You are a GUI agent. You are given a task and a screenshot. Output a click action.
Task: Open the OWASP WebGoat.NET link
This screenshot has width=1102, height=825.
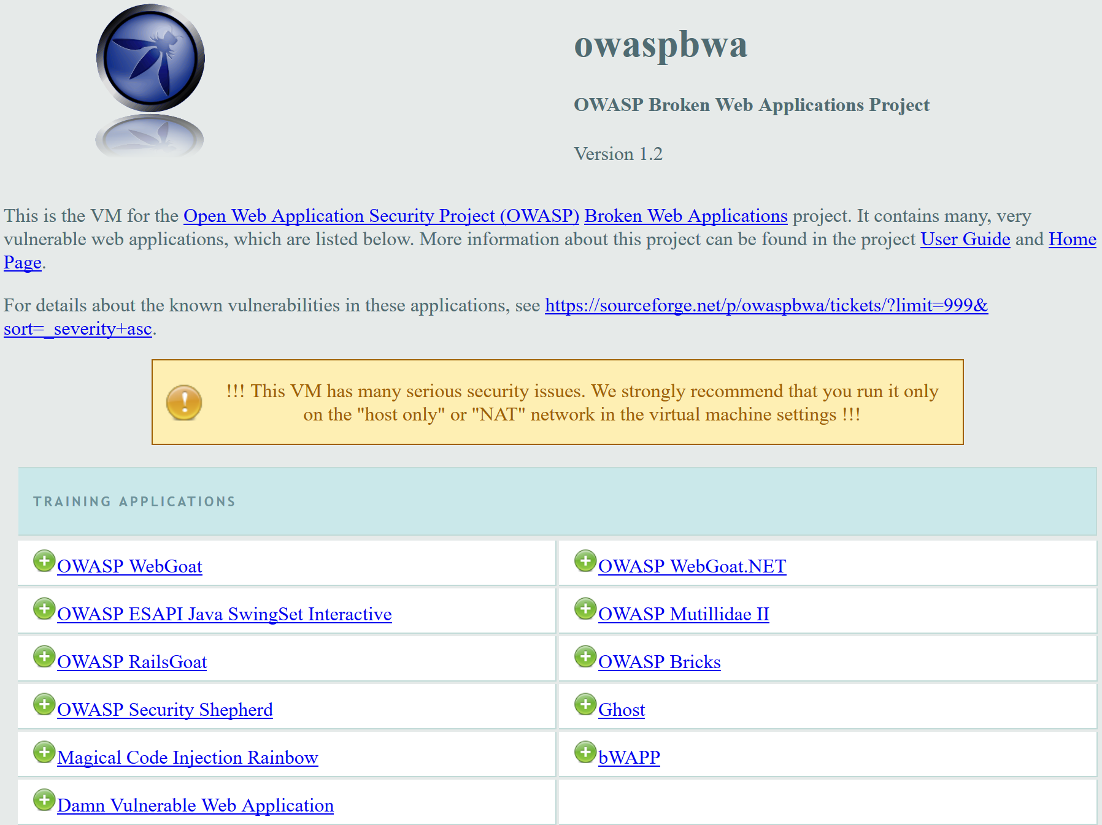692,566
